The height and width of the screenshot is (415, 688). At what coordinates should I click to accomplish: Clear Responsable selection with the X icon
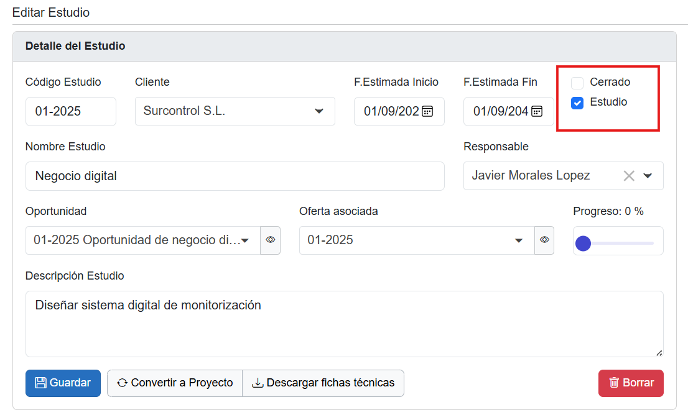tap(629, 176)
